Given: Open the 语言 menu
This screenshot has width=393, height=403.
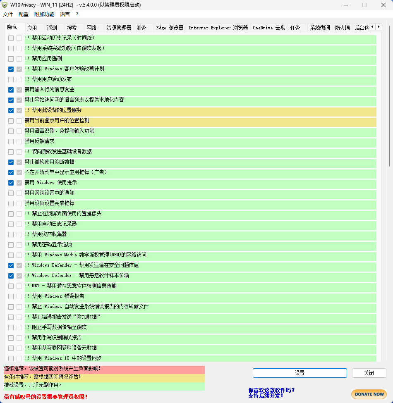Looking at the screenshot, I should (65, 14).
